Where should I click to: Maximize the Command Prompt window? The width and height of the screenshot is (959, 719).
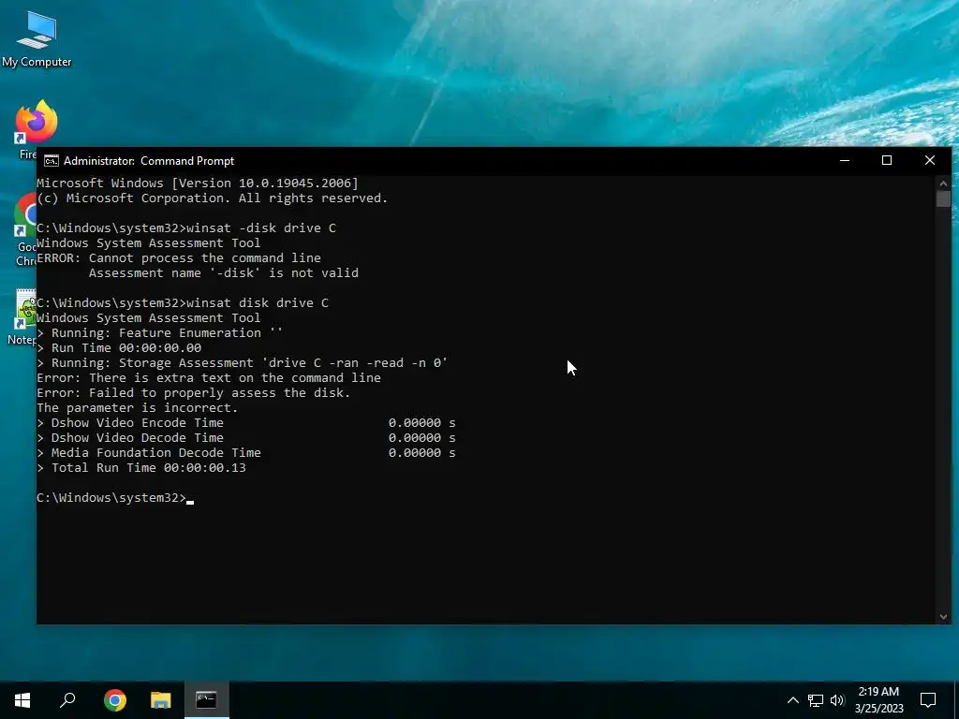pyautogui.click(x=887, y=160)
